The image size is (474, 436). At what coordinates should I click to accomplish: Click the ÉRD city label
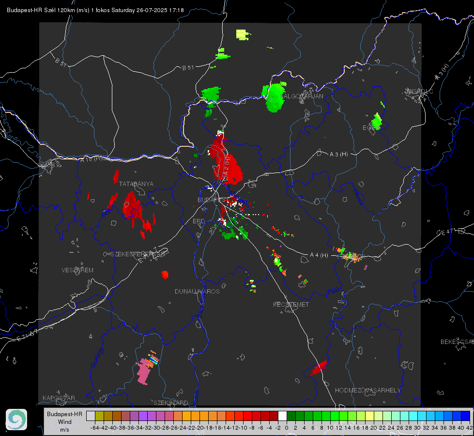(x=199, y=221)
